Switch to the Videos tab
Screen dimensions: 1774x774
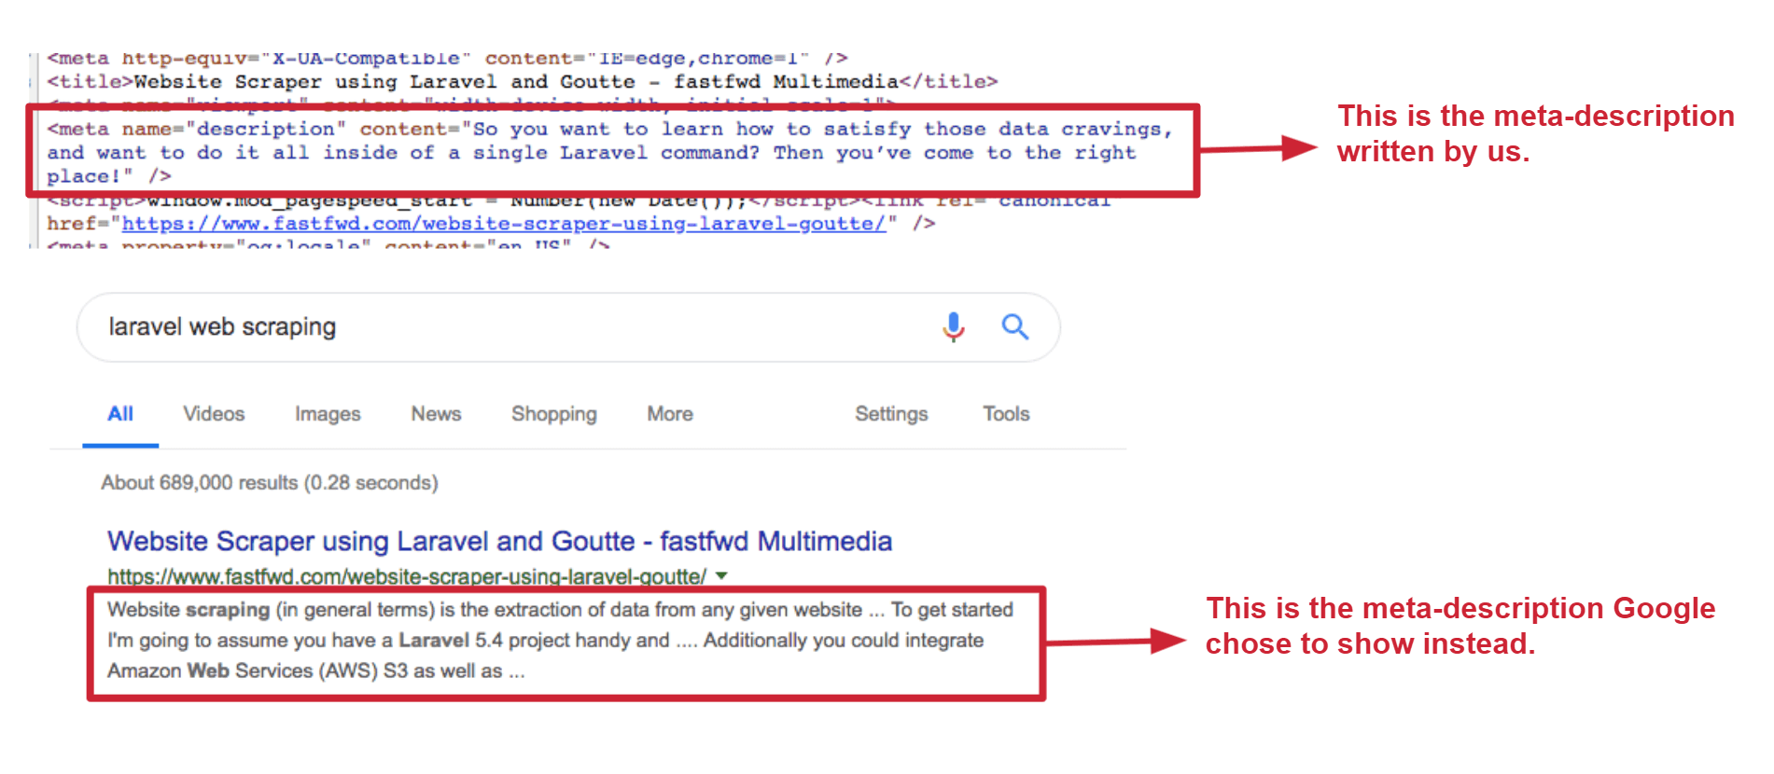pos(214,414)
